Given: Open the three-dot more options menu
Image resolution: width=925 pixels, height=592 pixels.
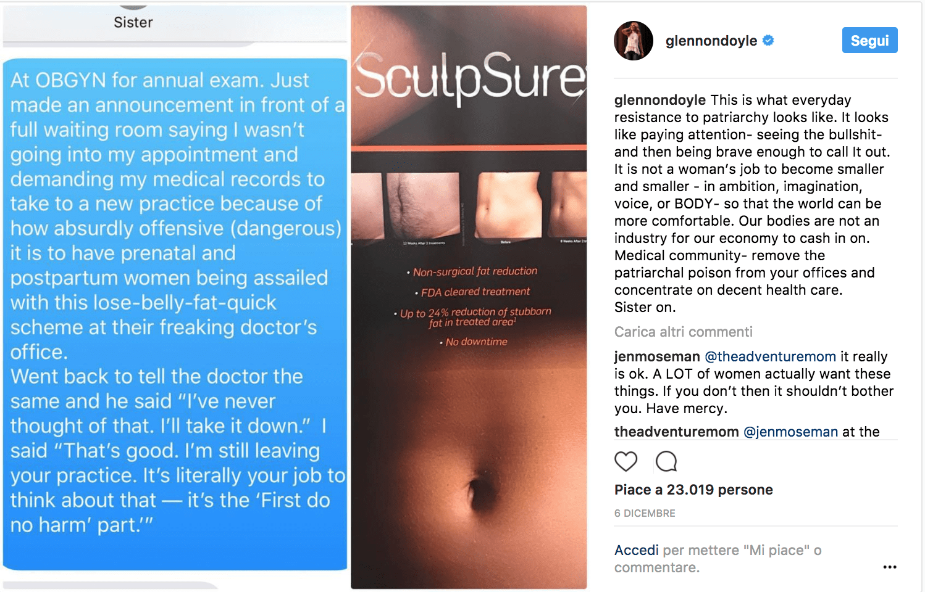Looking at the screenshot, I should click(889, 567).
